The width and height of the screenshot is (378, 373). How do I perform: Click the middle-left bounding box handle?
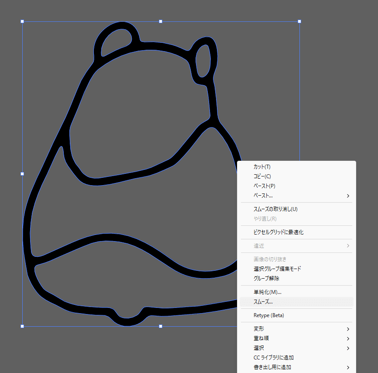point(22,174)
